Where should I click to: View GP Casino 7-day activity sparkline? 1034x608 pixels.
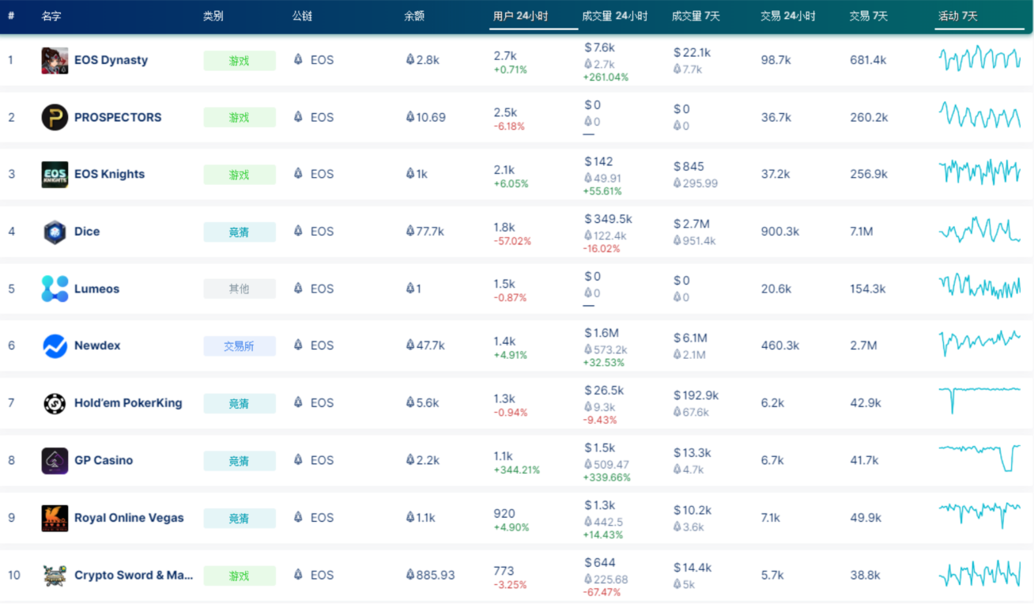coord(979,458)
